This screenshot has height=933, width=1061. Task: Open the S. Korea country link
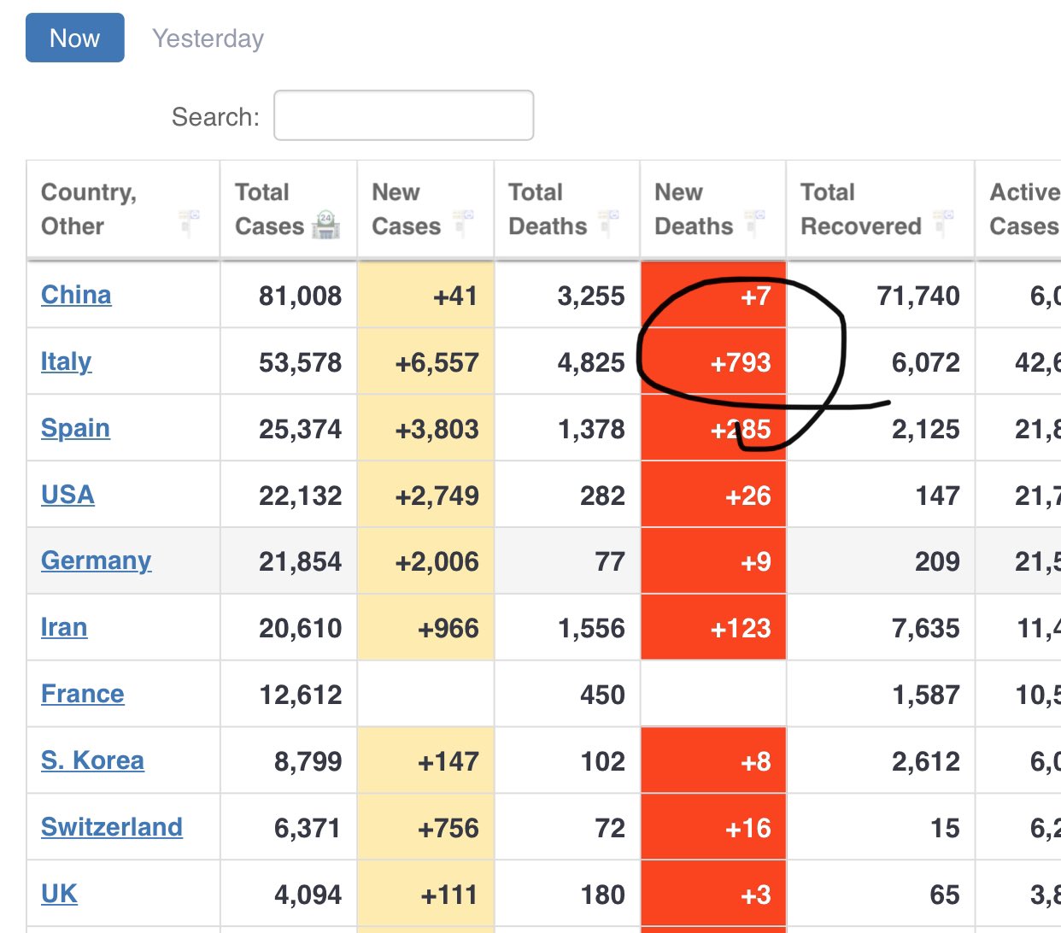coord(92,760)
